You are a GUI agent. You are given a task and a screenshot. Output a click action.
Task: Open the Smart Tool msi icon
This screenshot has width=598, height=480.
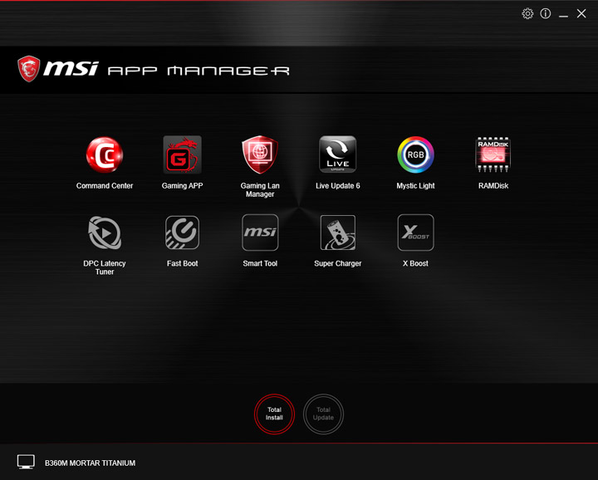click(260, 233)
